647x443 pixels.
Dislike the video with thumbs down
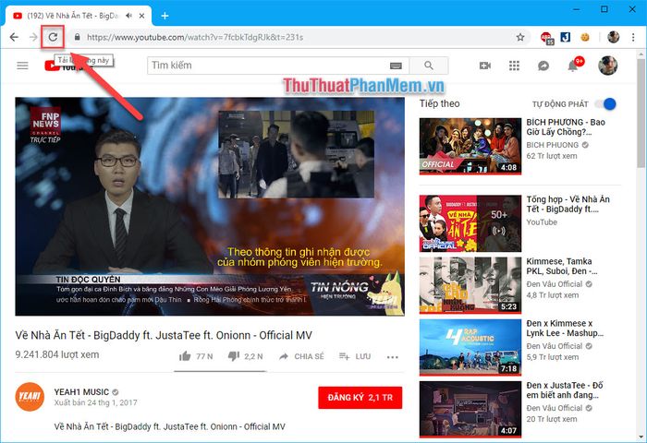[x=245, y=356]
